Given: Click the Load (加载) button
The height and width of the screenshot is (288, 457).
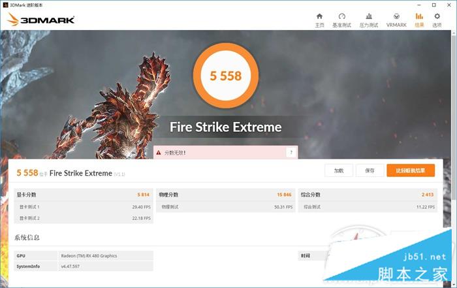Looking at the screenshot, I should [339, 170].
